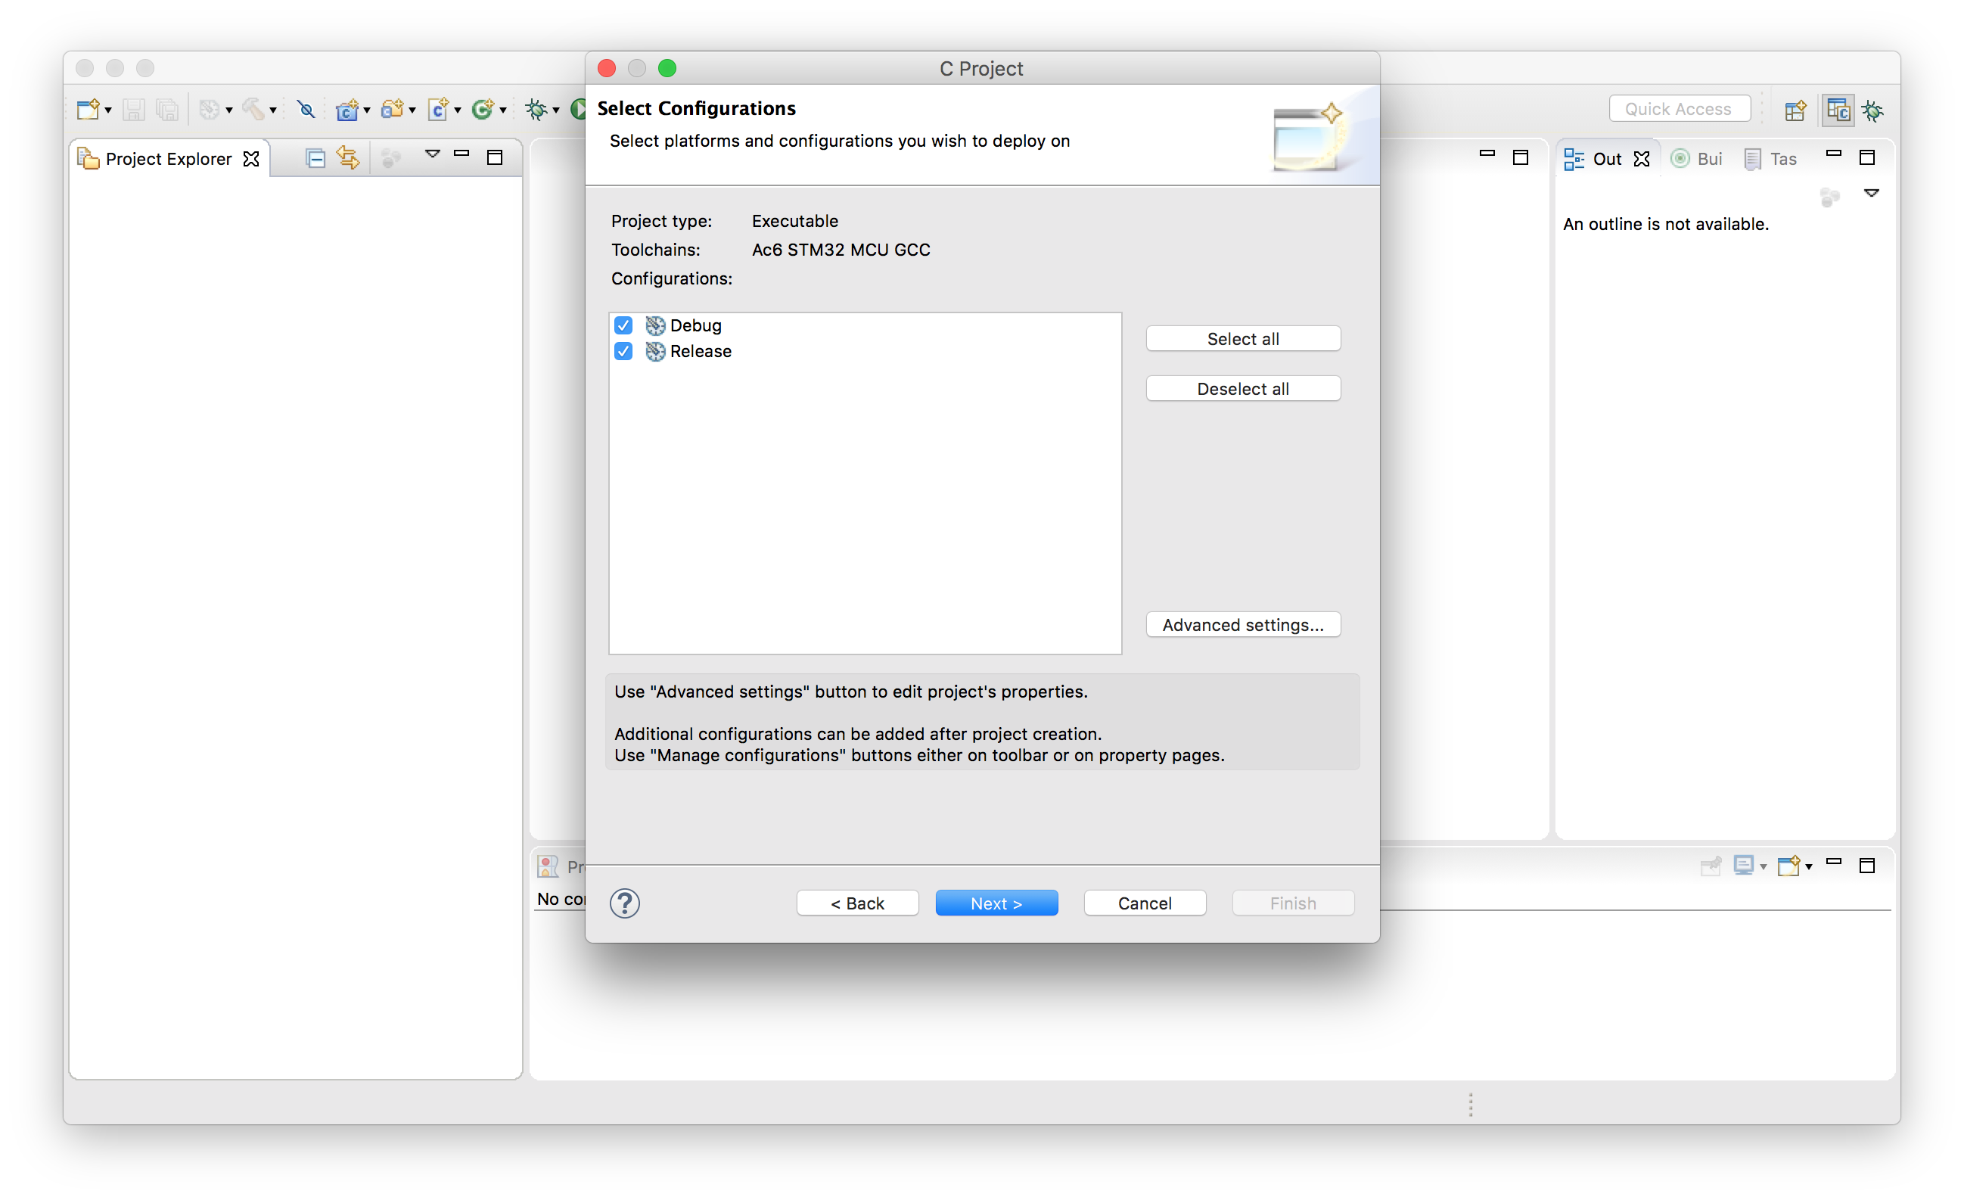Click the Next button
Viewport: 1964px width, 1200px height.
[996, 903]
